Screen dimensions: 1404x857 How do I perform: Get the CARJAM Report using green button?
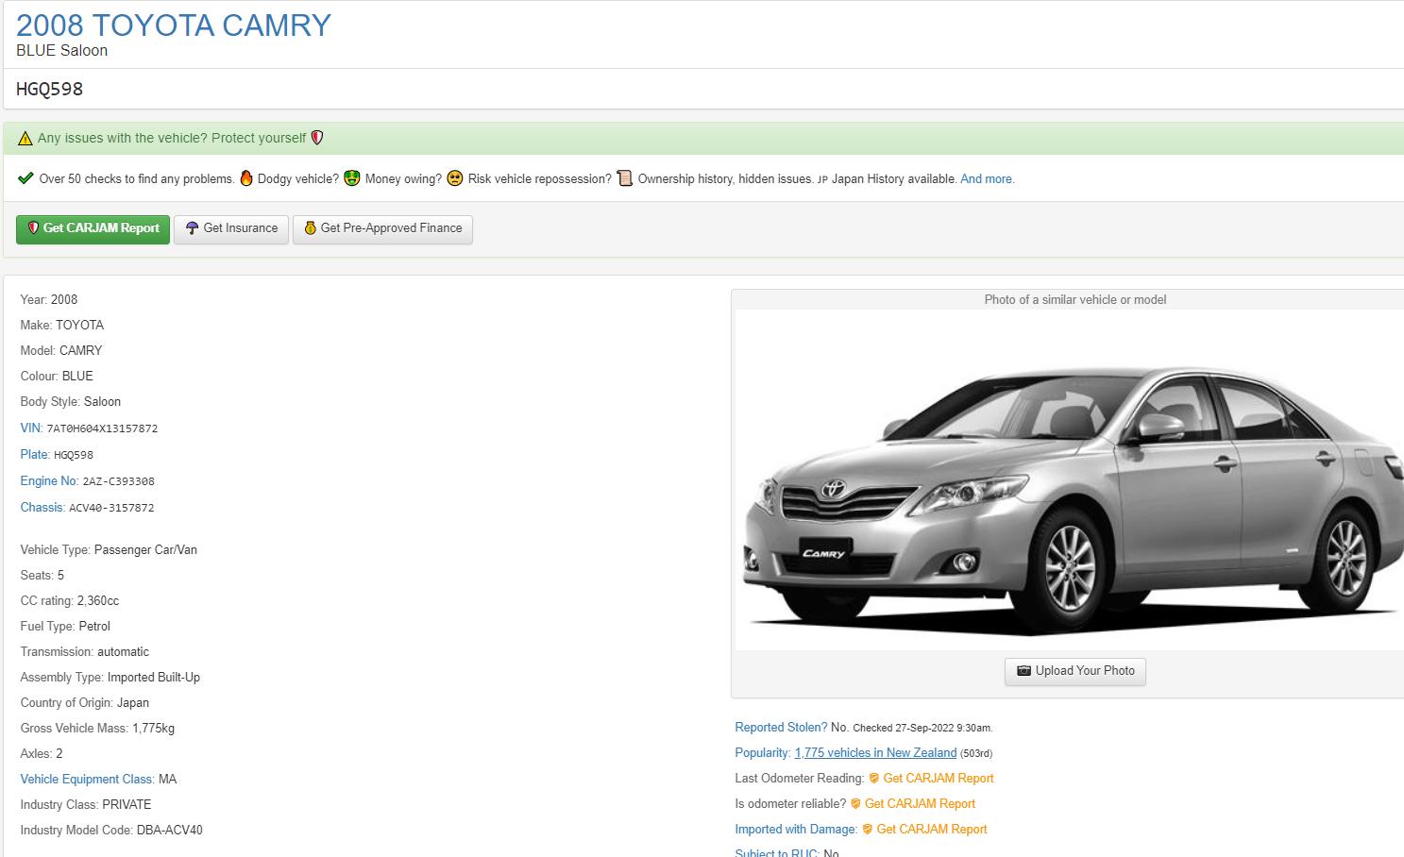coord(93,229)
